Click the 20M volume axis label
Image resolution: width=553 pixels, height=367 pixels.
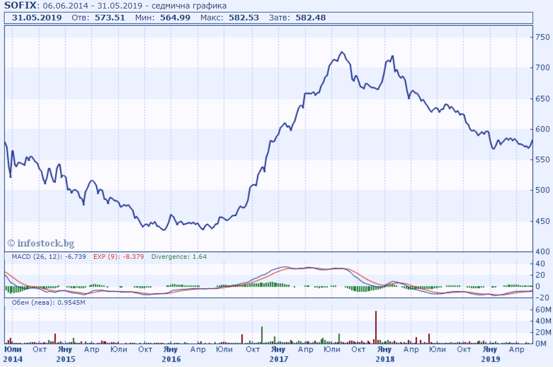pos(543,332)
